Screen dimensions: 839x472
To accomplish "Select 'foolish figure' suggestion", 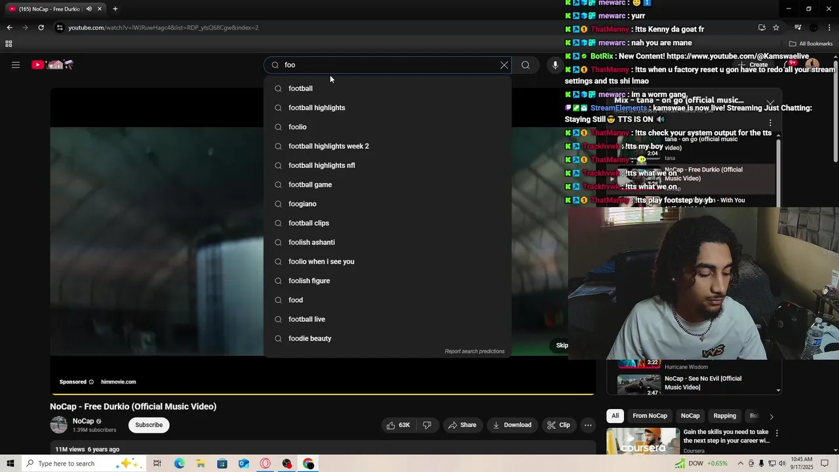I will [387, 281].
